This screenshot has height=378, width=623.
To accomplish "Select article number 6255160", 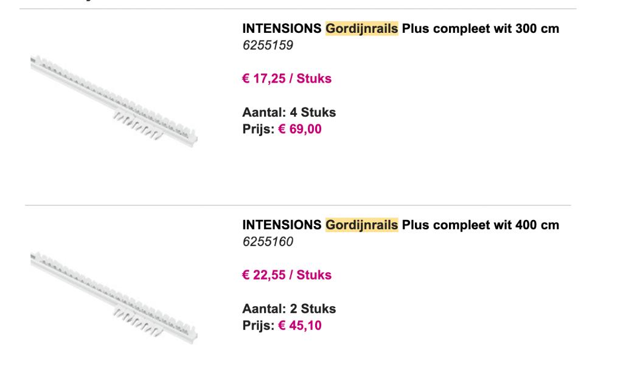I will [x=268, y=242].
